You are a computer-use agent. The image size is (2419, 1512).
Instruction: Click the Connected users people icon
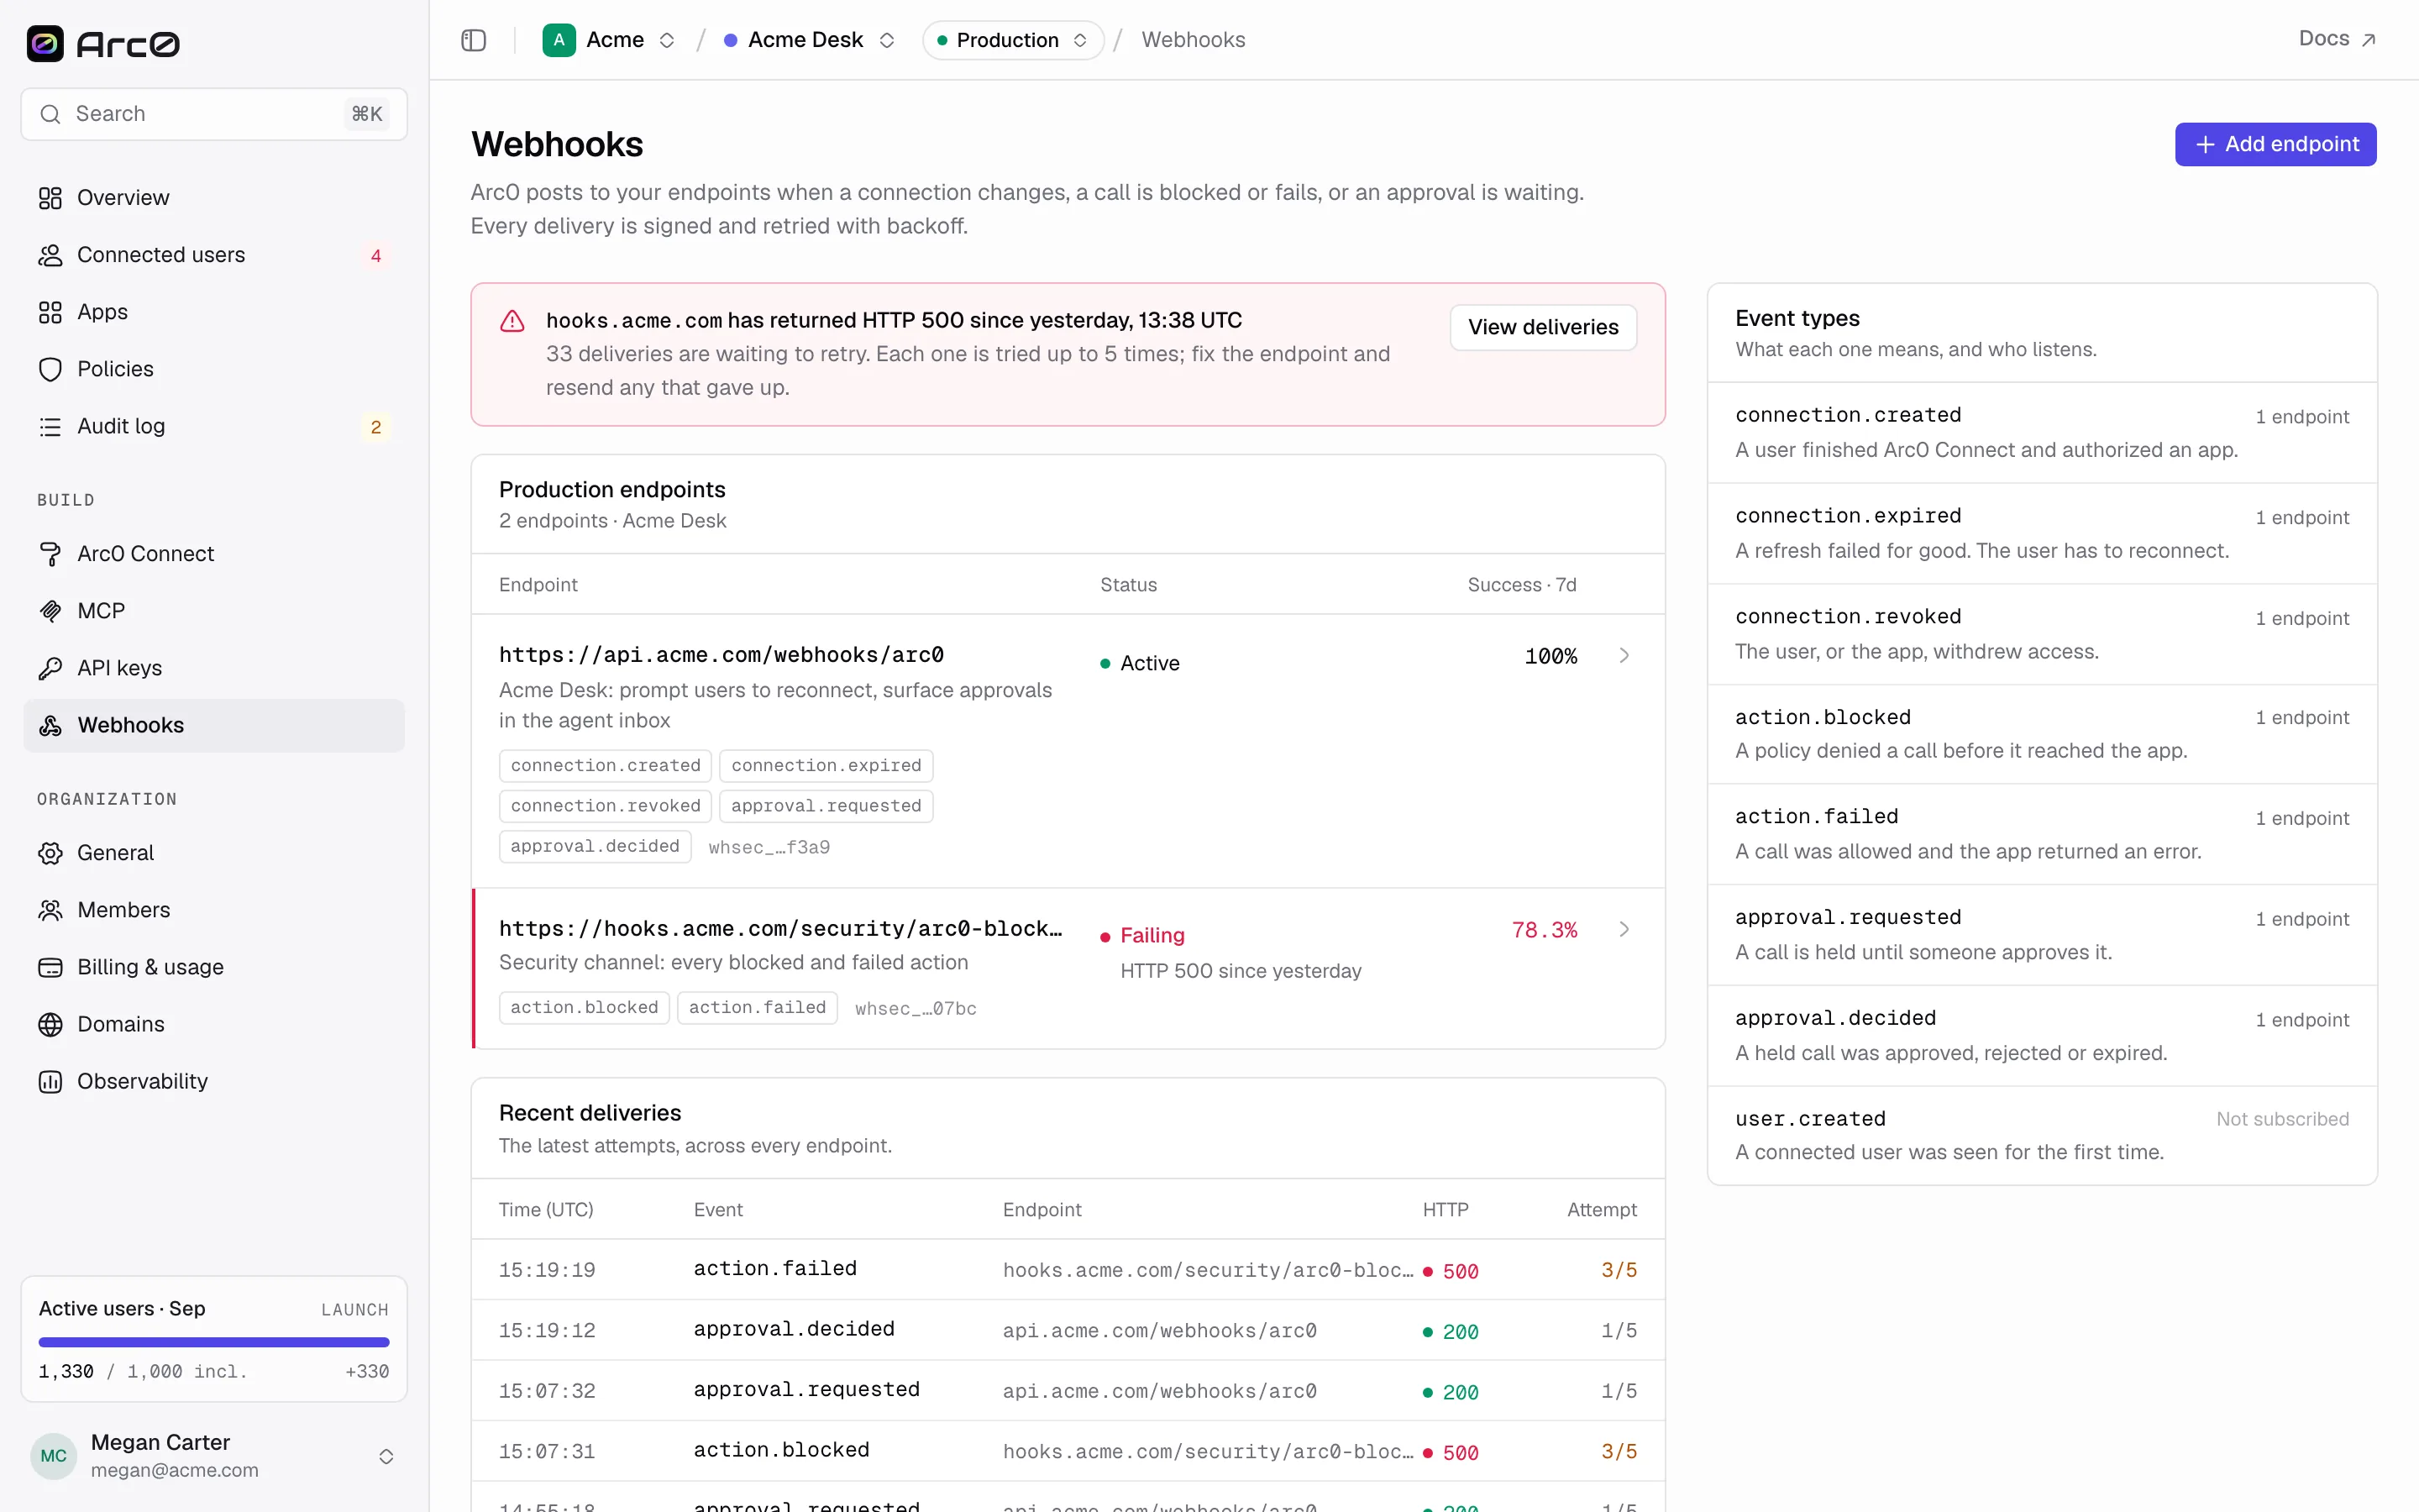tap(50, 255)
